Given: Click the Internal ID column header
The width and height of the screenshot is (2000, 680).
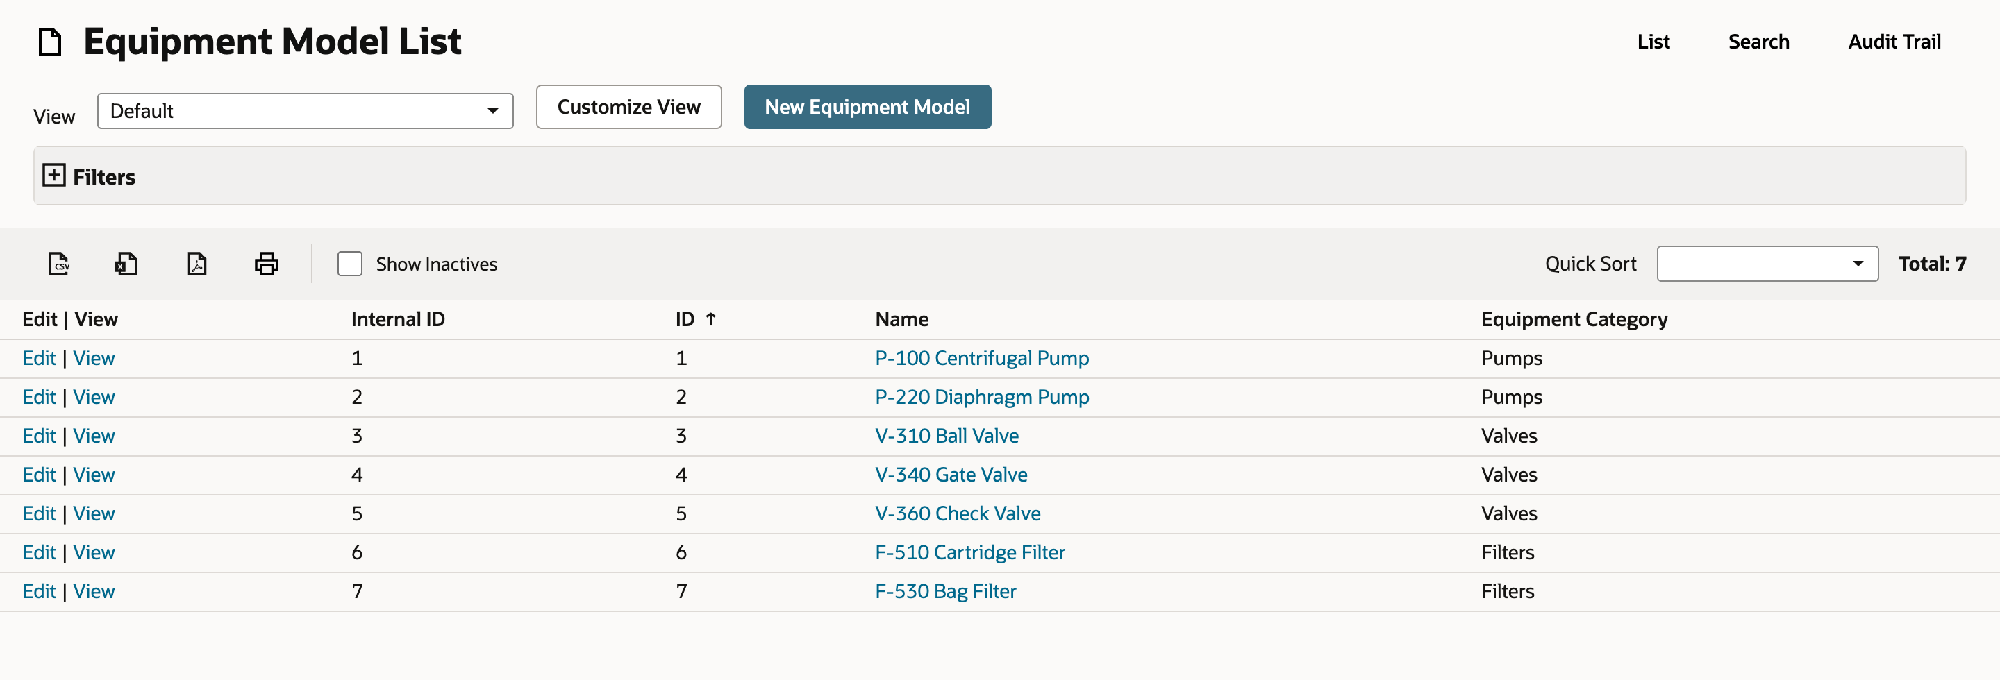Looking at the screenshot, I should coord(397,318).
